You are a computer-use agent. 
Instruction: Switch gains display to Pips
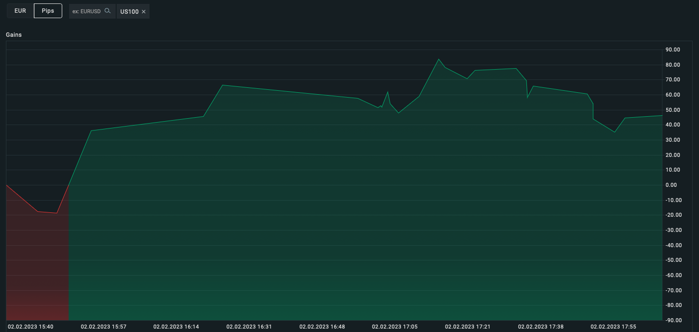[x=48, y=11]
